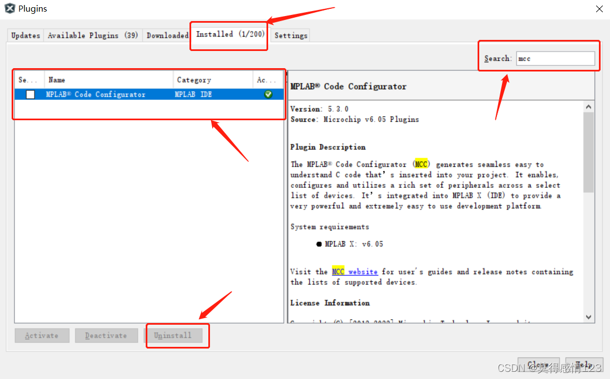Click the Search input containing mcc
This screenshot has height=379, width=610.
pos(556,58)
